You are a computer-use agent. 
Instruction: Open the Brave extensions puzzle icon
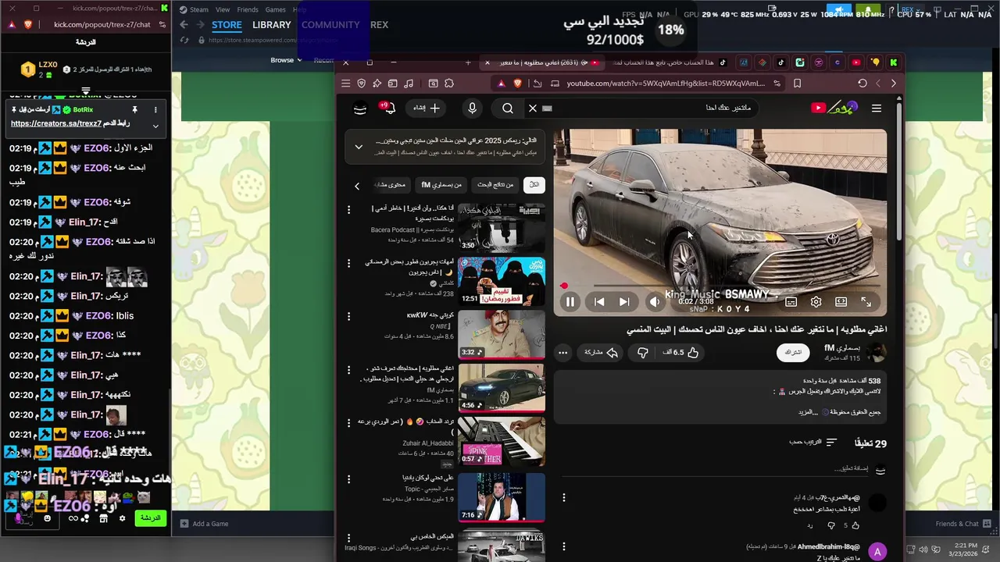[449, 84]
